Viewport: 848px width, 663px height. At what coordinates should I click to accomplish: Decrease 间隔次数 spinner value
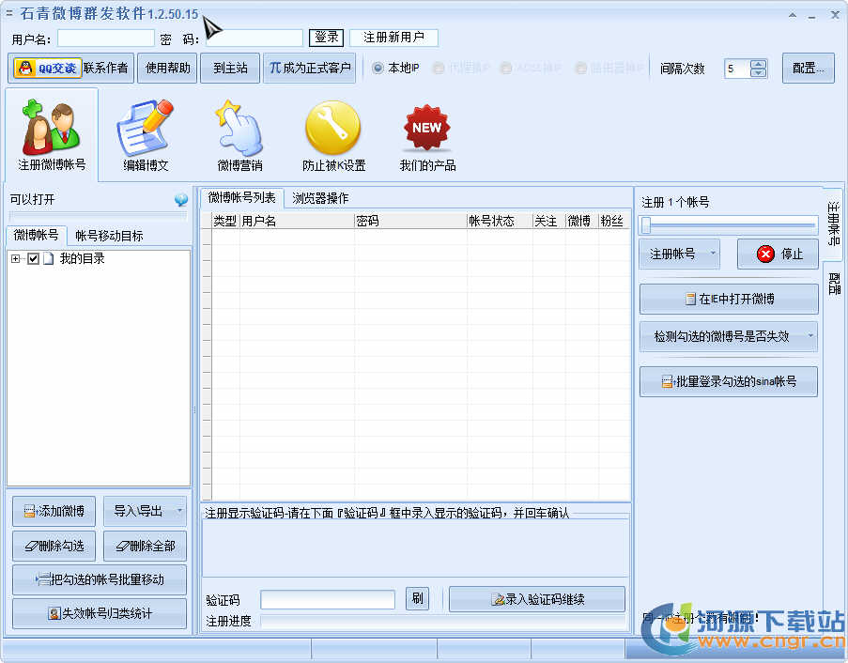coord(759,72)
